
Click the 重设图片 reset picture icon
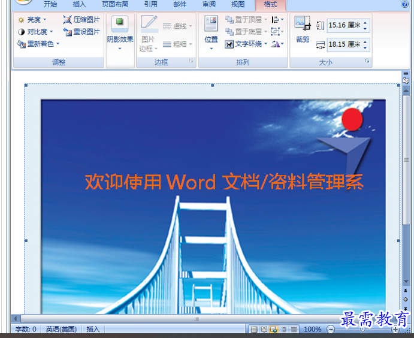coord(67,32)
